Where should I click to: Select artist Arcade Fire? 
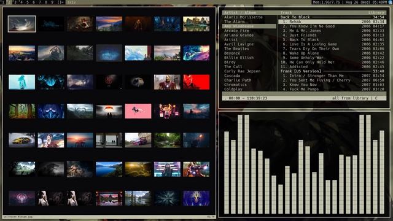click(x=236, y=31)
